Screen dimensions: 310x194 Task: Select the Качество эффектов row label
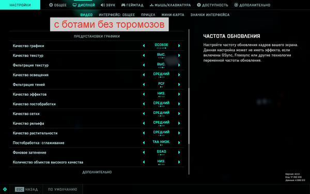29,95
